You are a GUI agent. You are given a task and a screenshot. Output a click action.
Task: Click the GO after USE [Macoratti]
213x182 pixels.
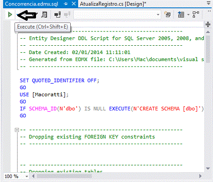tap(23, 102)
